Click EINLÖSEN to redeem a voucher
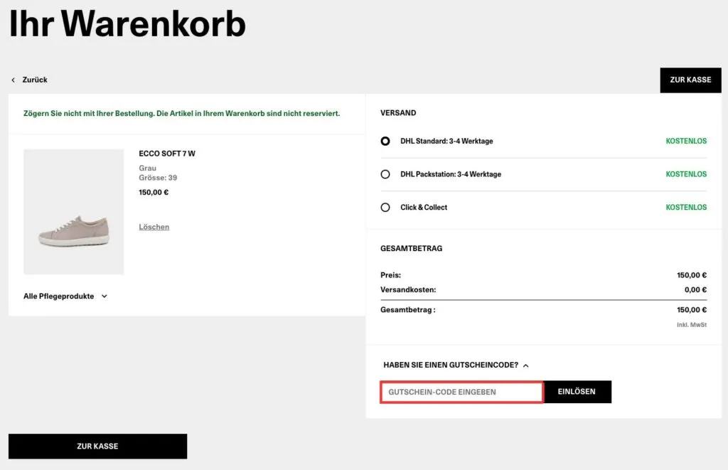The height and width of the screenshot is (470, 728). pos(577,392)
